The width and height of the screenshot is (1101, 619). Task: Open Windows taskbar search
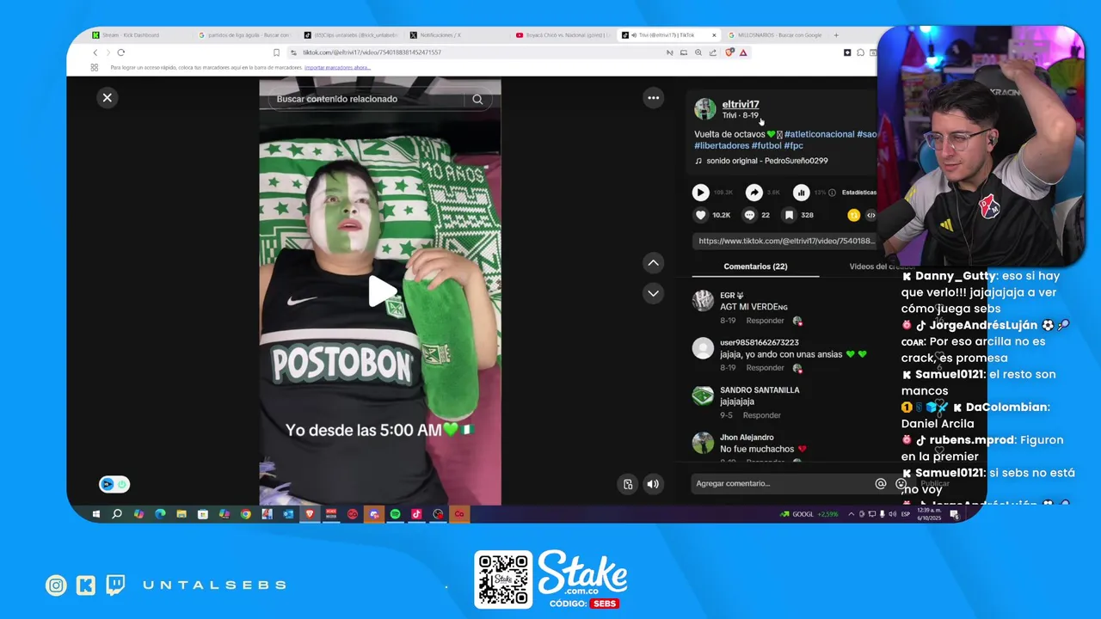tap(117, 514)
